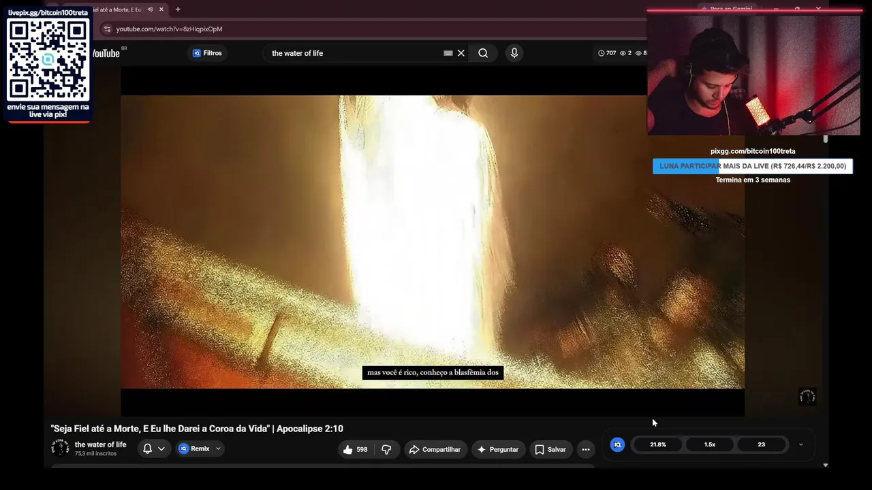Clear the search text with the X

[461, 53]
